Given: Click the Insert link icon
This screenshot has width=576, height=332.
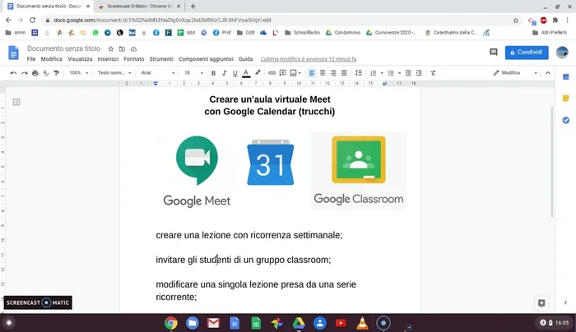Looking at the screenshot, I should [x=272, y=73].
